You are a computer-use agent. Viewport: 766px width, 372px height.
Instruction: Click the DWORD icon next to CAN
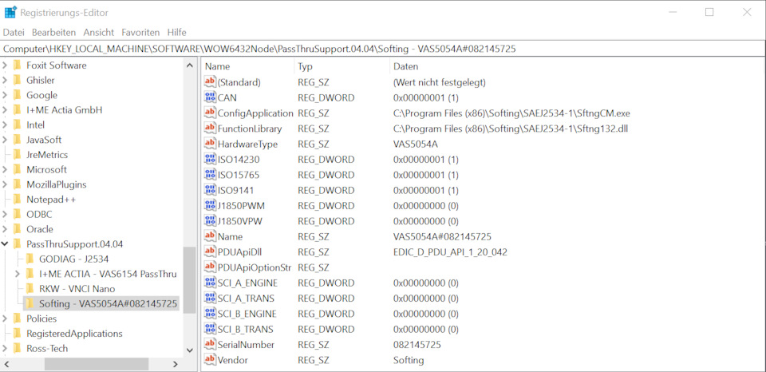(210, 97)
